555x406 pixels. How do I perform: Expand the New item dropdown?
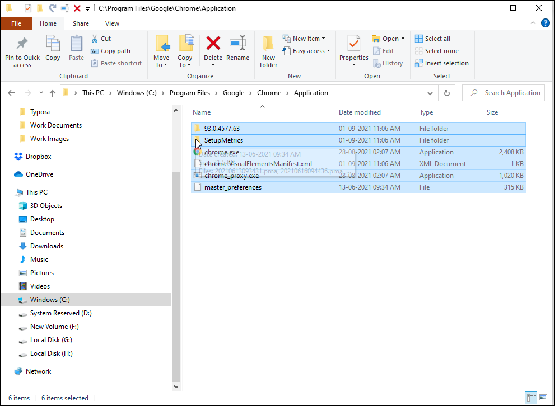[x=324, y=38]
